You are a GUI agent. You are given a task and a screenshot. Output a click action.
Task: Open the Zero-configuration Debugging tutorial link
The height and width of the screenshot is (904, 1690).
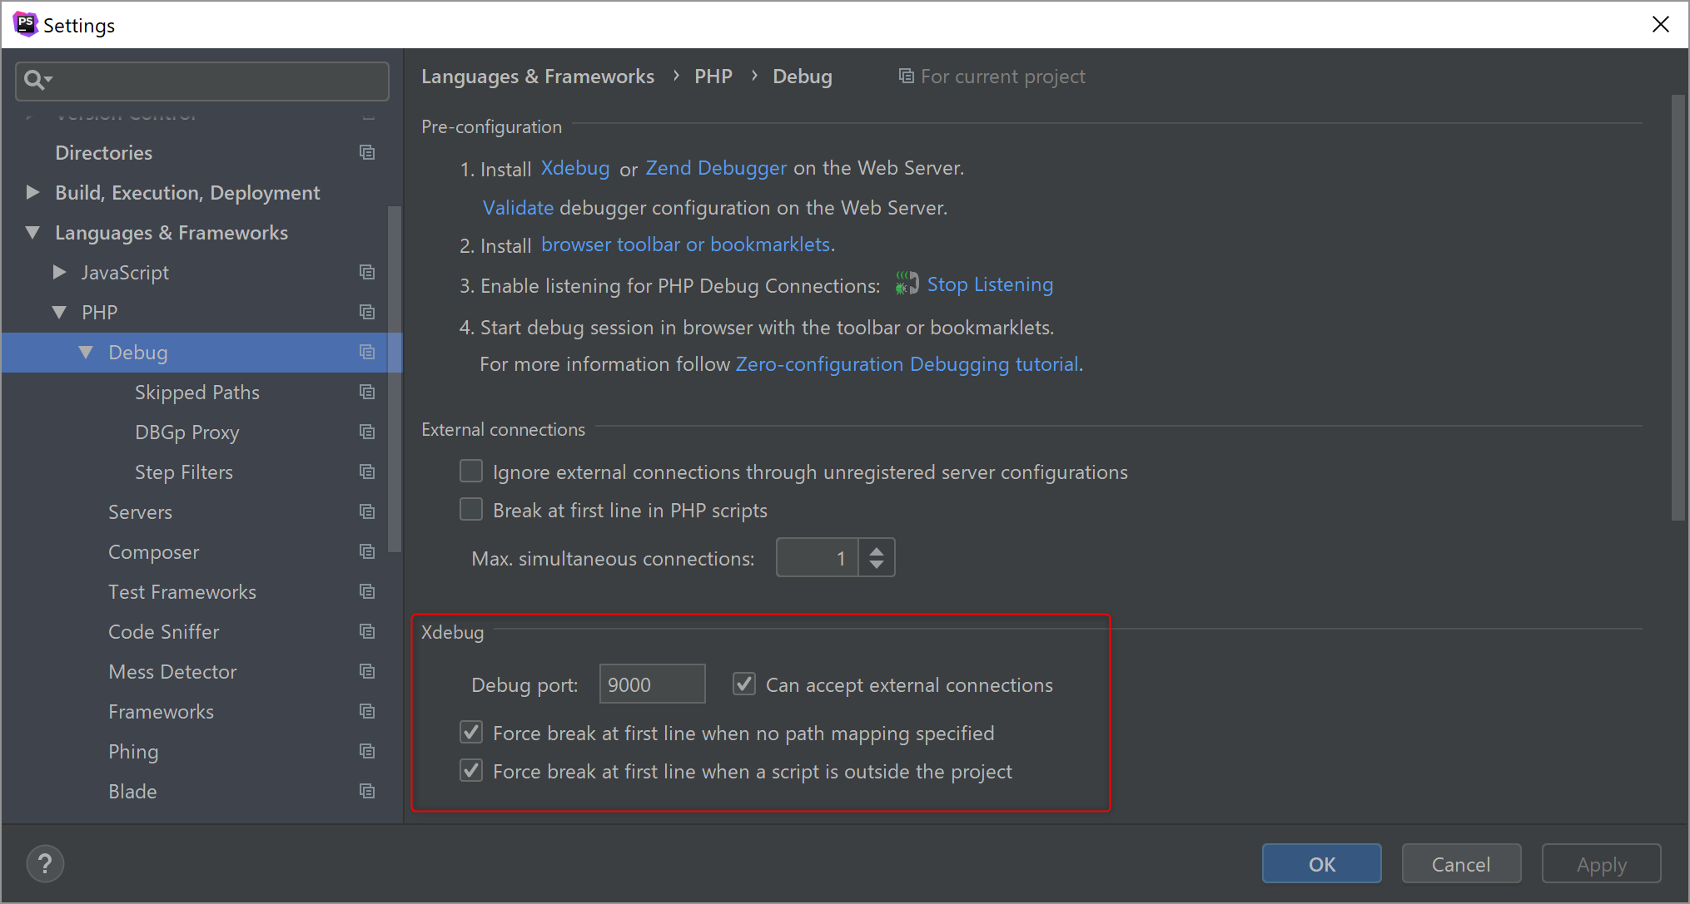click(x=907, y=364)
